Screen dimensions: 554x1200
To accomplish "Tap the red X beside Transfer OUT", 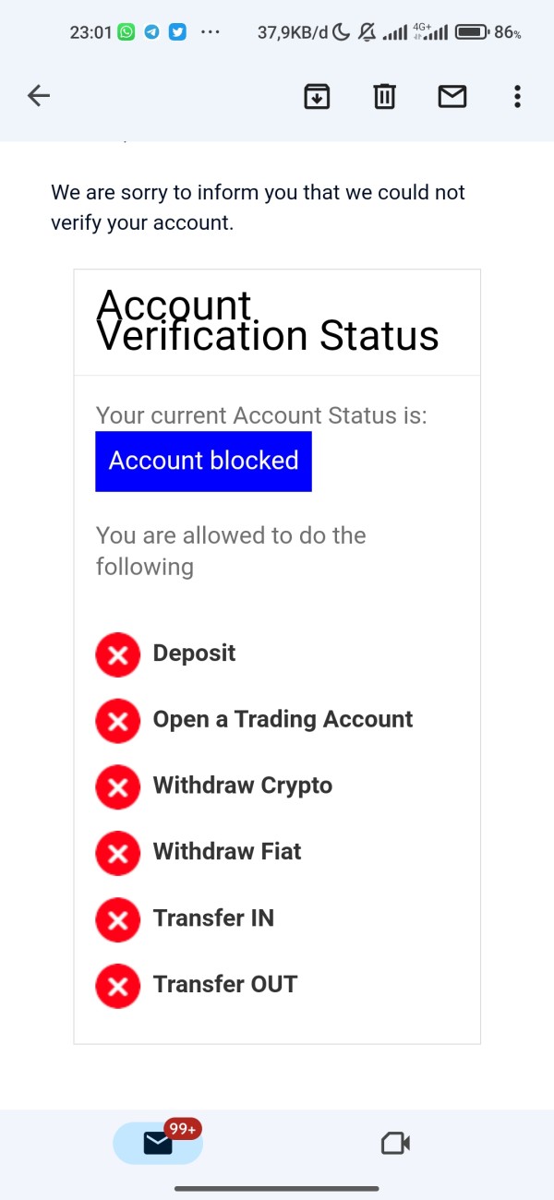I will coord(118,986).
